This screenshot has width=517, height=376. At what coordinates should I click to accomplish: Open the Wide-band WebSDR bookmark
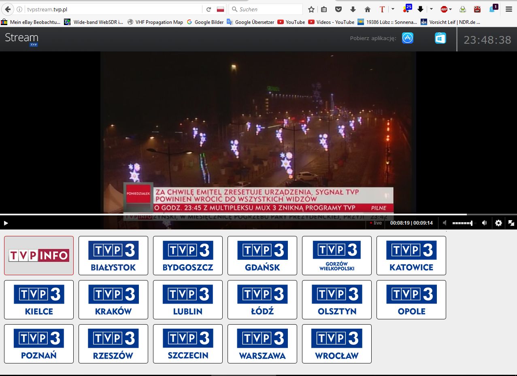point(94,22)
